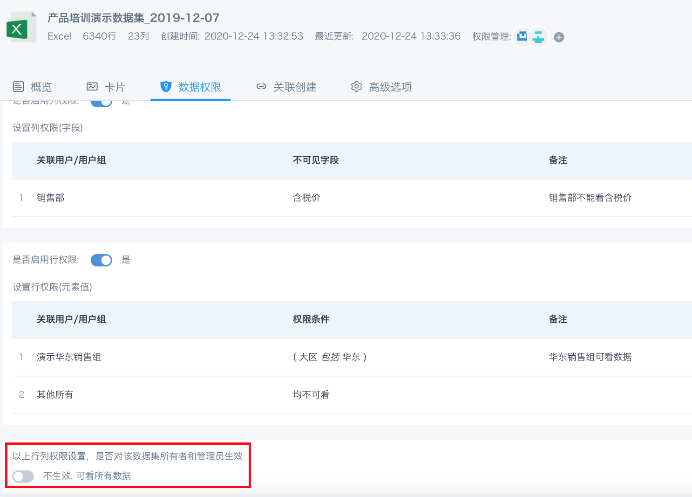The width and height of the screenshot is (692, 497).
Task: Click the shield icon on 数据权限 tab
Action: (166, 87)
